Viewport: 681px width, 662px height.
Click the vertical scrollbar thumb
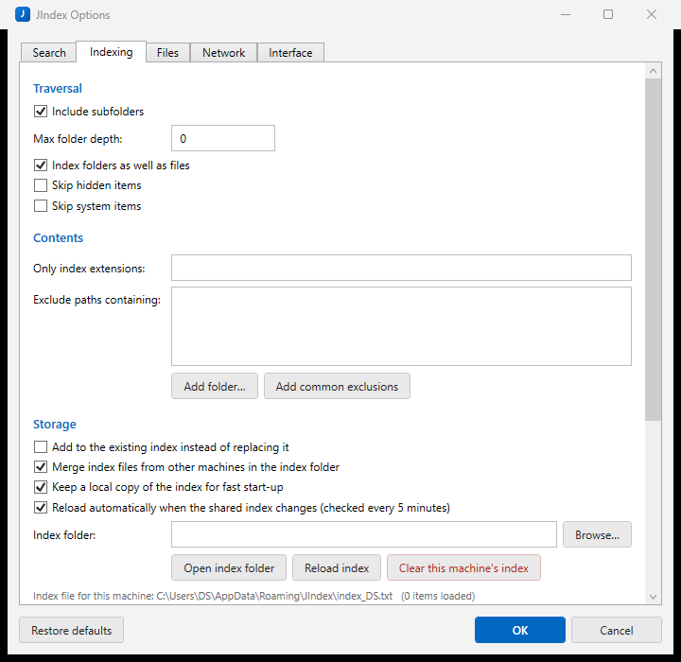coord(653,250)
